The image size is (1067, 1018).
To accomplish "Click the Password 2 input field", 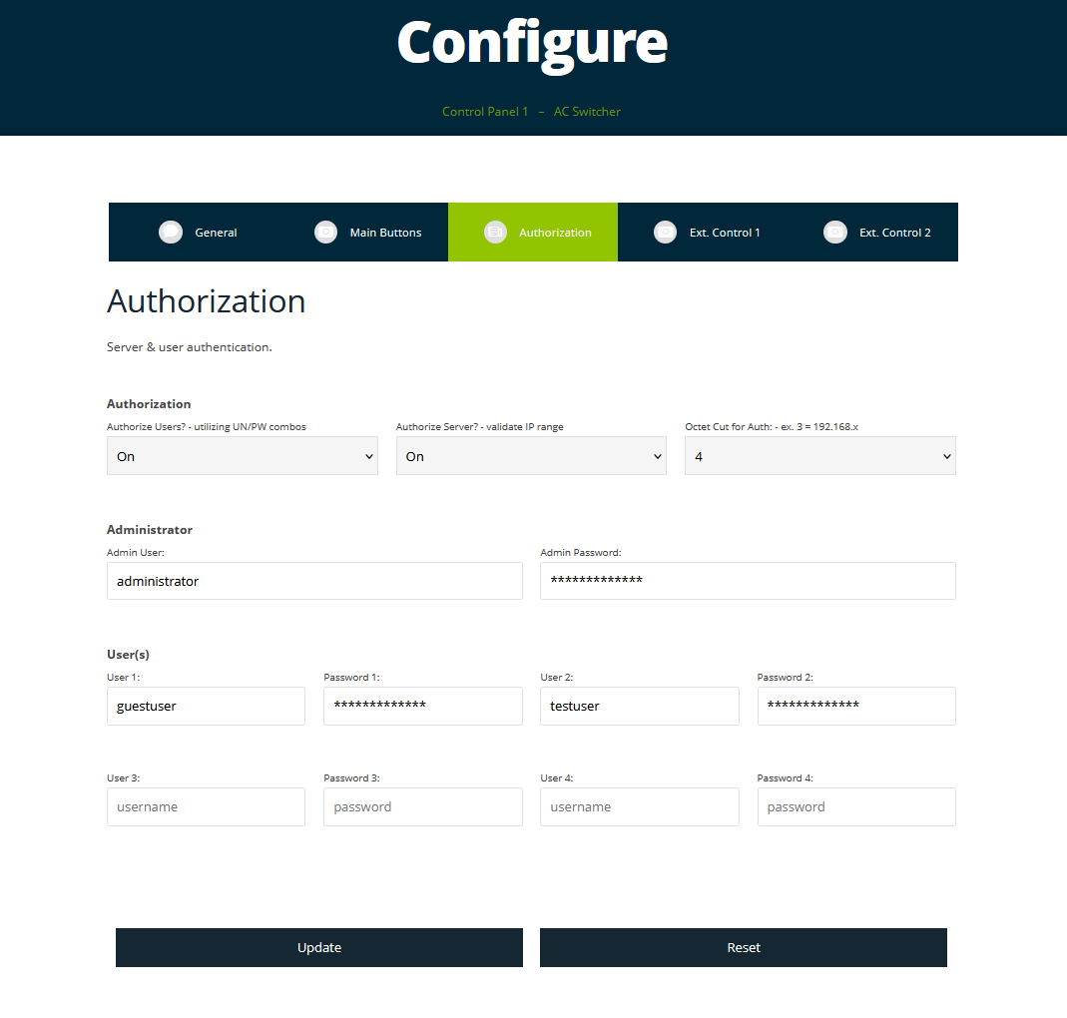I will click(x=856, y=706).
